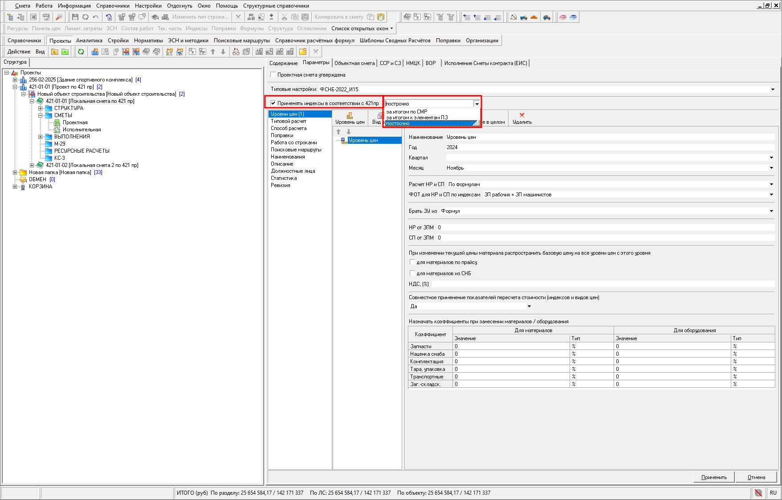Click the orange bricks materials icon
782x500 pixels.
click(x=534, y=17)
